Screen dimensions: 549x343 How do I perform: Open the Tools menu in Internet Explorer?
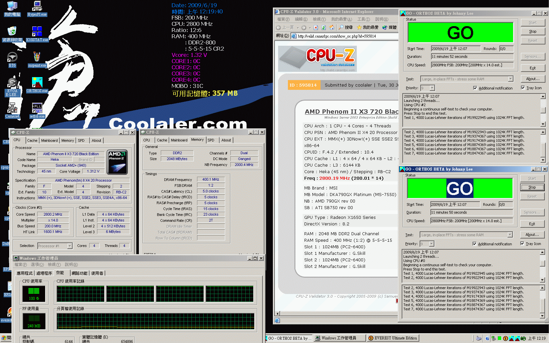(363, 19)
